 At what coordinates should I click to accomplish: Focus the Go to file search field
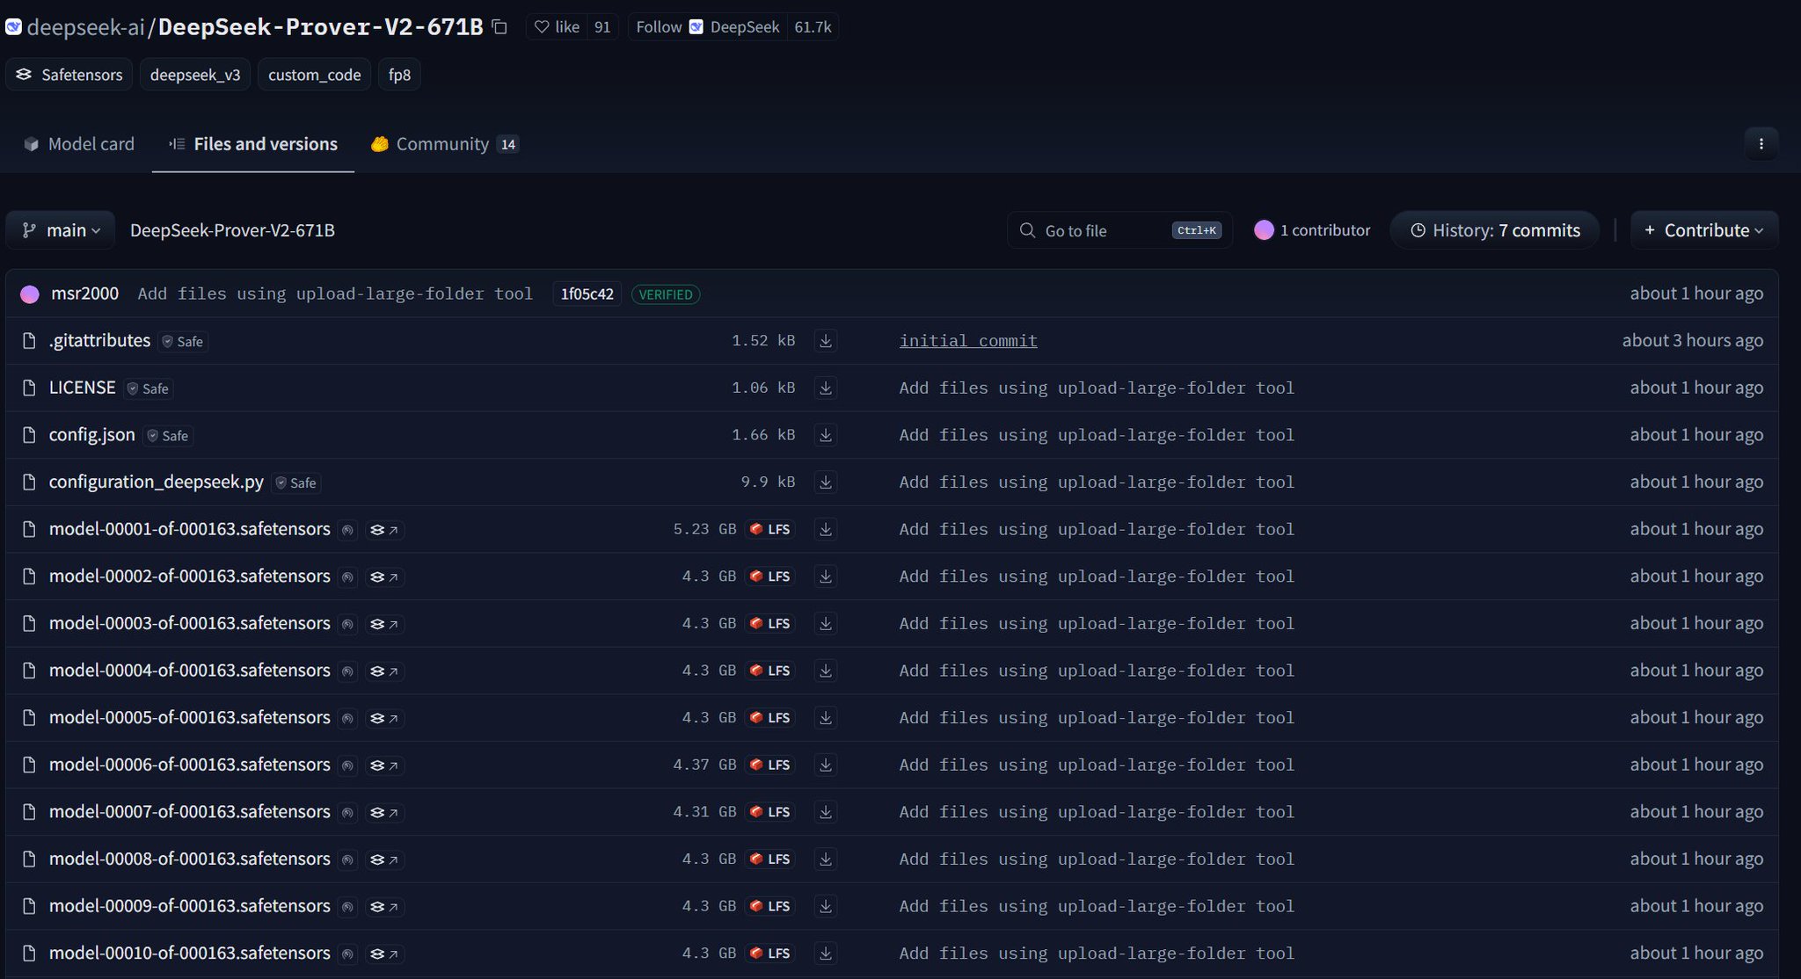1119,230
